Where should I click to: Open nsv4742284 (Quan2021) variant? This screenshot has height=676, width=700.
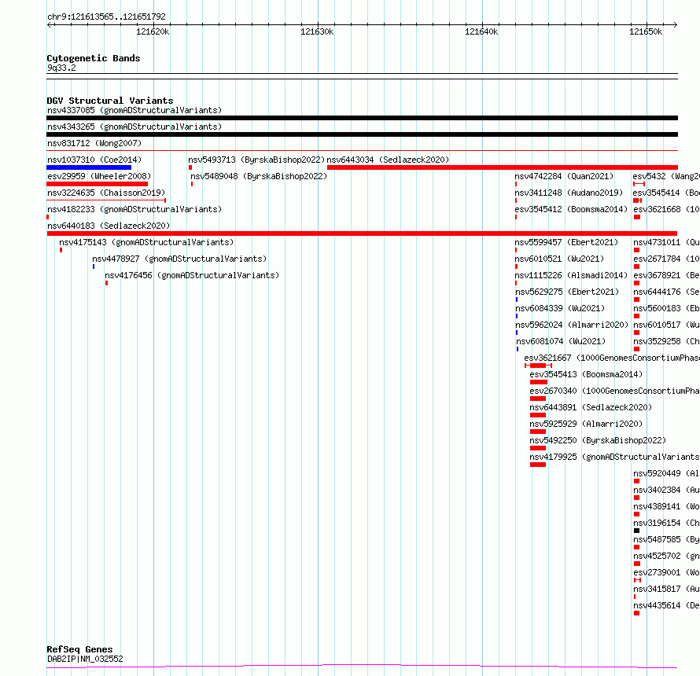[x=564, y=176]
